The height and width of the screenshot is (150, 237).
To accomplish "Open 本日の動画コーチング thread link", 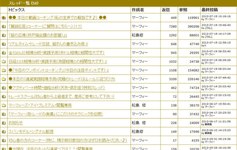I will coord(57,17).
